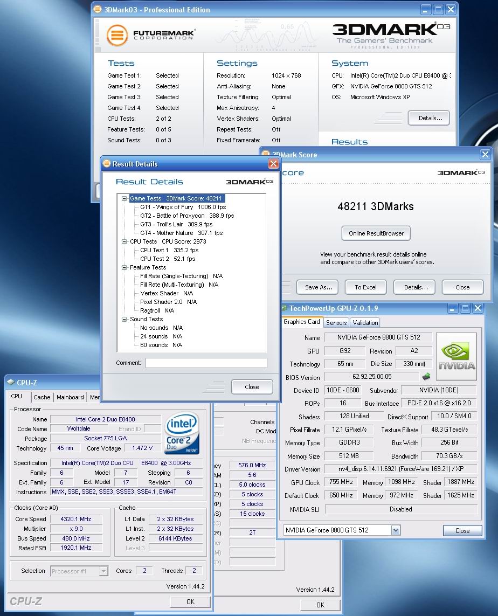Click the BIOS save chip icon in GPU-Z

pos(426,376)
